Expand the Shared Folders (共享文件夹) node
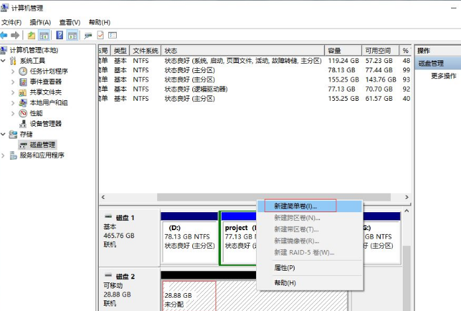Screen dimensions: 461x311 [13, 92]
